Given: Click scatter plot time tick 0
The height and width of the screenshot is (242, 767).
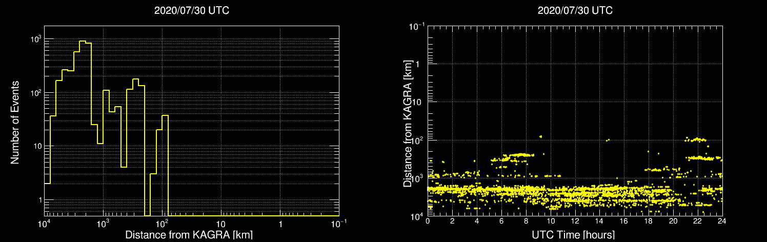Looking at the screenshot, I should pos(428,221).
